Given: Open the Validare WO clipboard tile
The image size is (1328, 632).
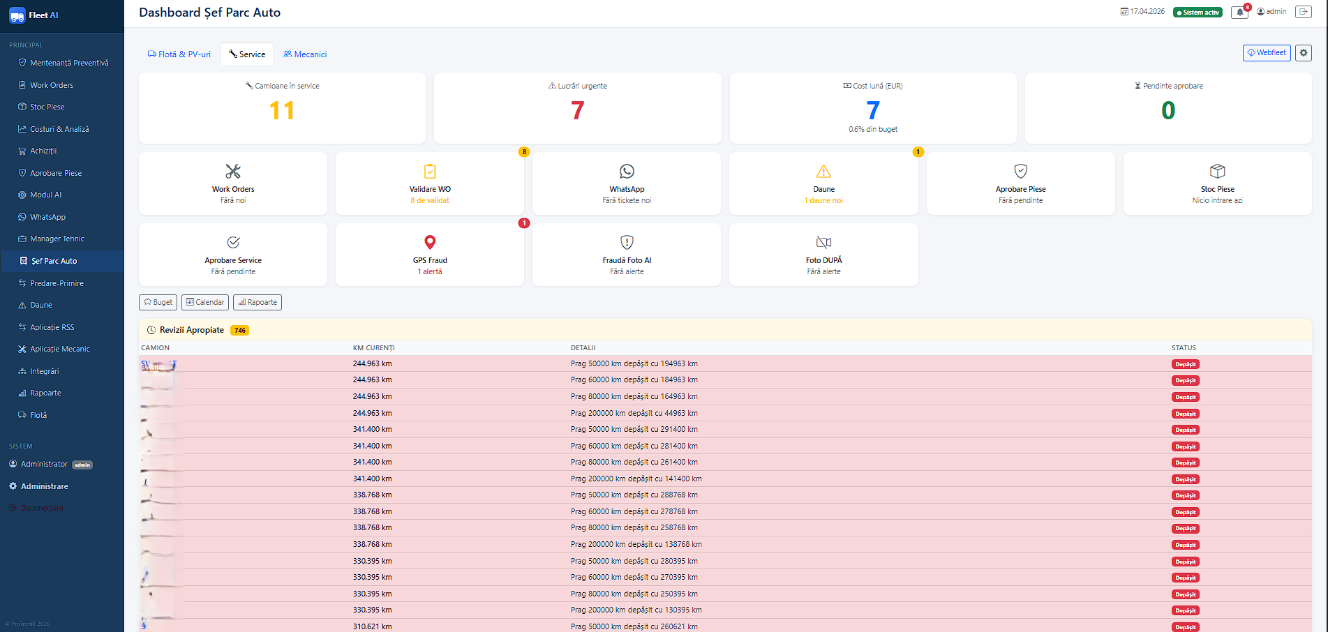Looking at the screenshot, I should [430, 184].
